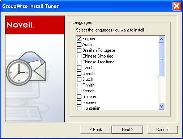Image resolution: width=183 pixels, height=139 pixels.
Task: Enable the Arabic language checkbox
Action: coord(79,45)
